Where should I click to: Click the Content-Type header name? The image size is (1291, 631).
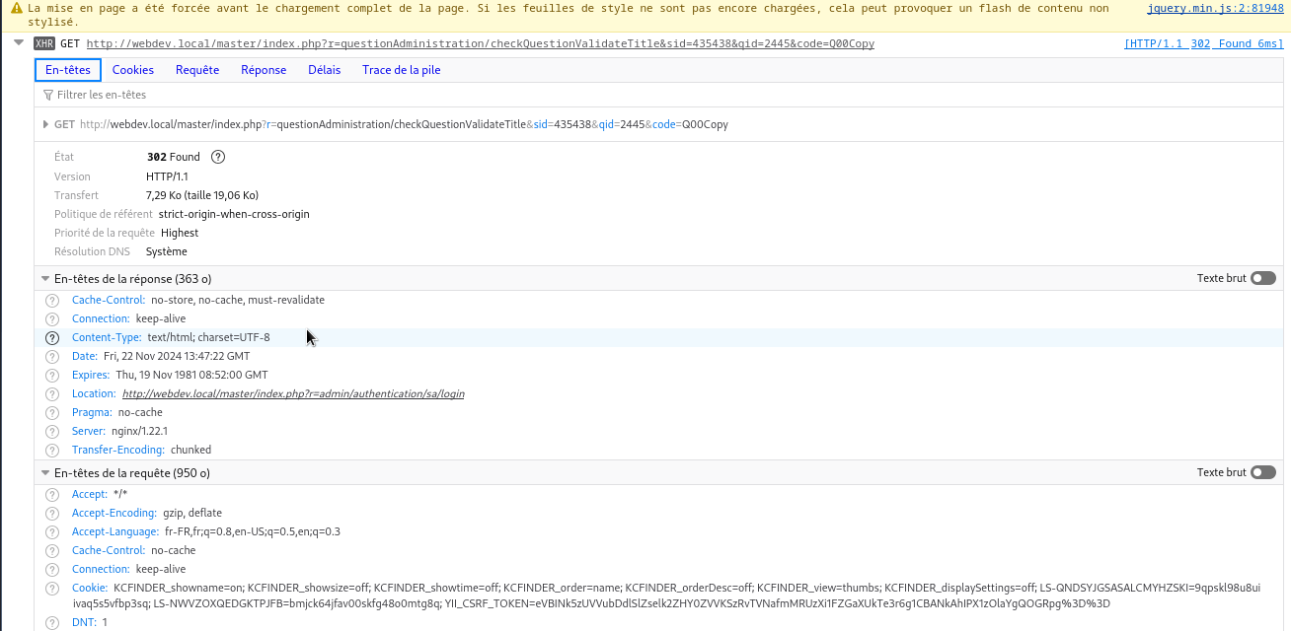coord(107,337)
